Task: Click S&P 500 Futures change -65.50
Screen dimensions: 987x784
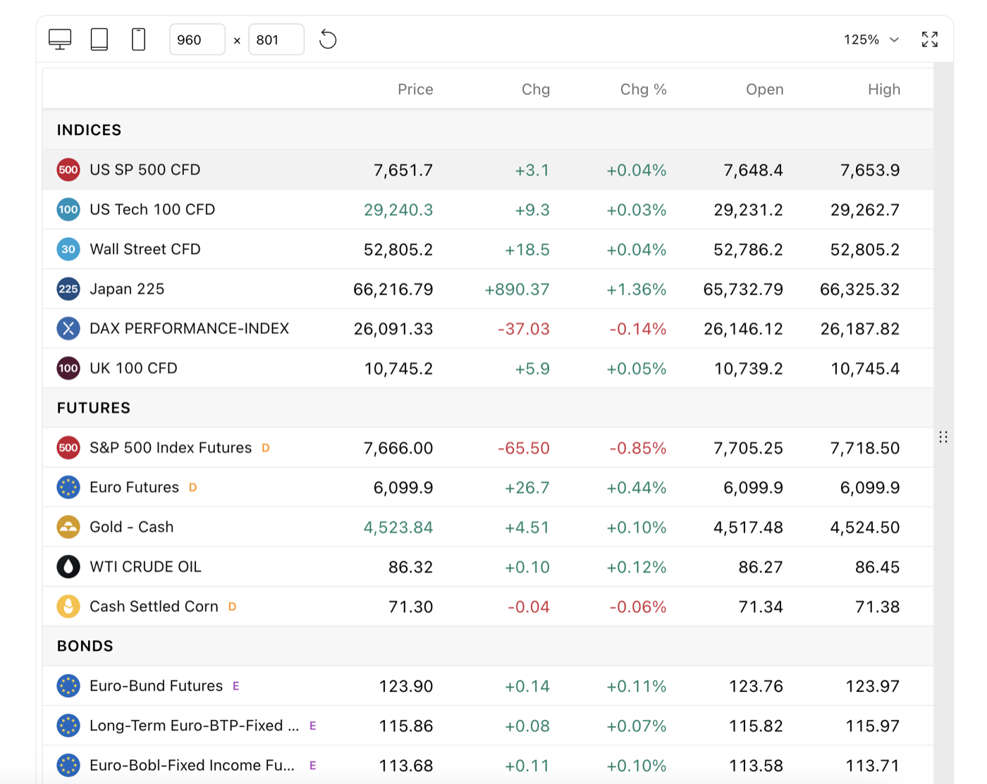Action: [524, 448]
